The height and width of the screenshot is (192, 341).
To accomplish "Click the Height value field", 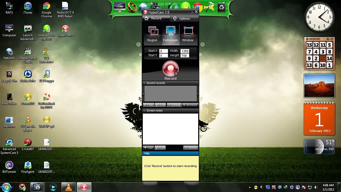I will coord(185,55).
